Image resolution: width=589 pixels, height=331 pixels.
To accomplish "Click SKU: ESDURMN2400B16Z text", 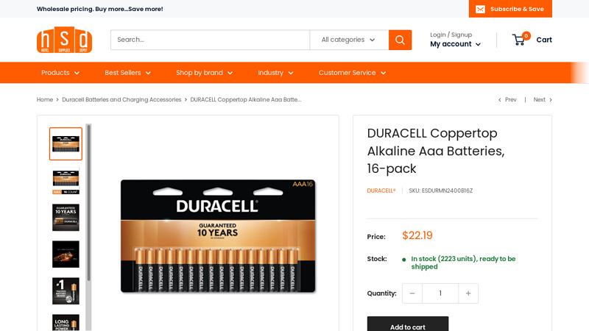I will pyautogui.click(x=440, y=191).
